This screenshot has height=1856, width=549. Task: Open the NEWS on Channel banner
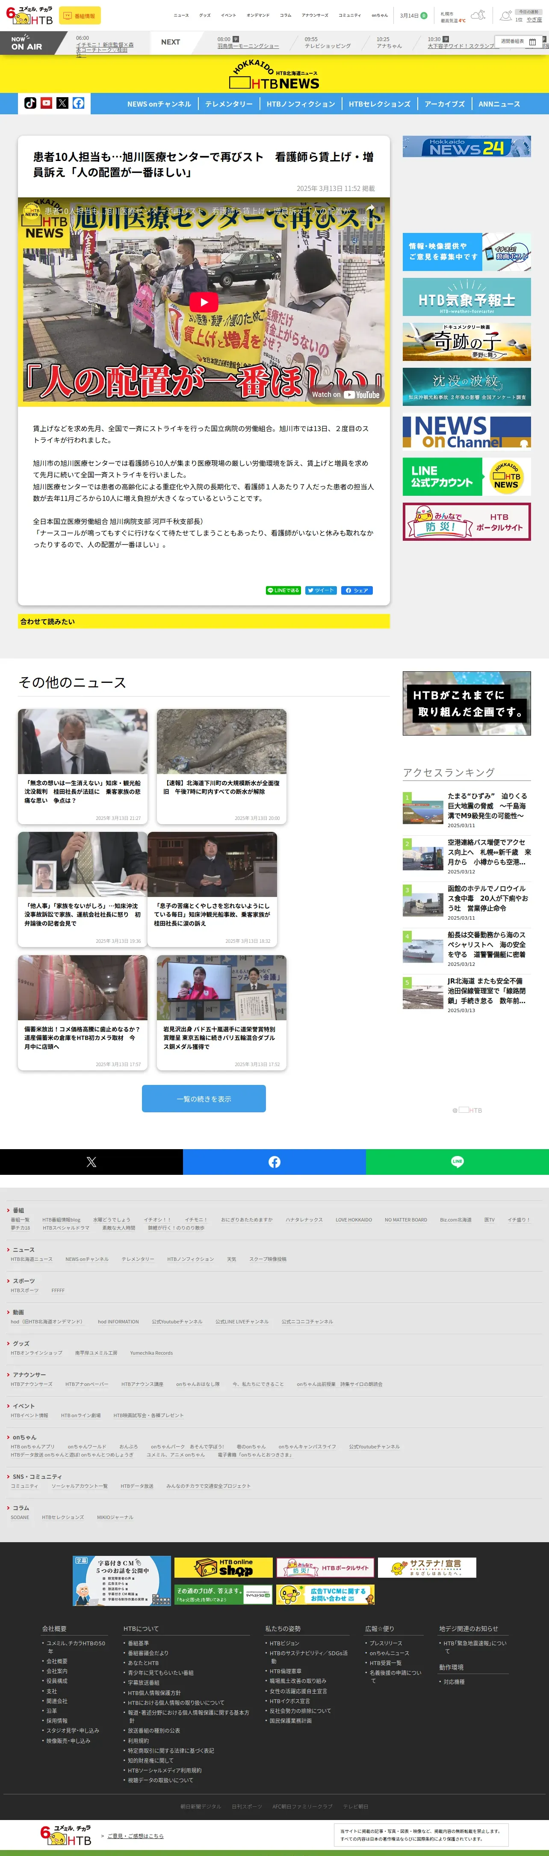tap(466, 432)
